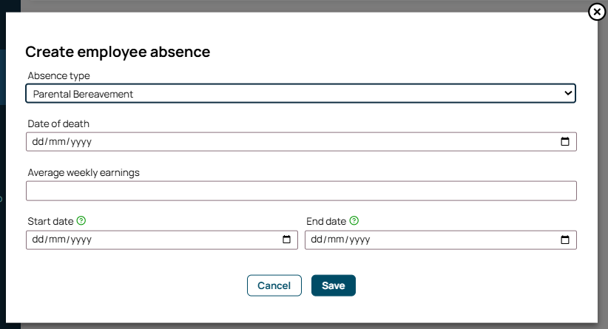
Task: Click the Average weekly earnings label
Action: [x=84, y=172]
